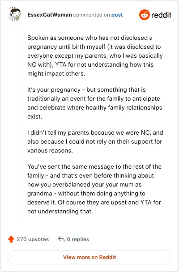Click the closing line "not understanding that."
Image resolution: width=179 pixels, height=272 pixels.
tap(60, 211)
